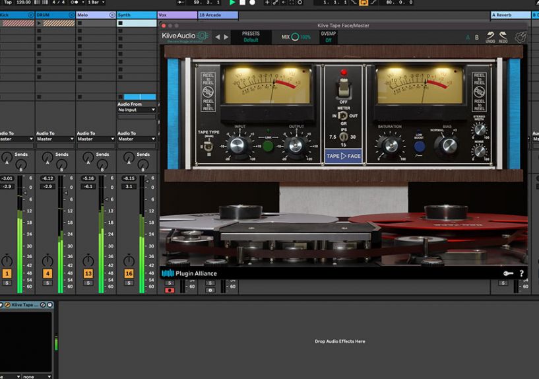Screen dimensions: 539x379
Task: Open Synth track Audio To Master dropdown
Action: [137, 139]
